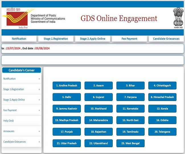This screenshot has height=154, width=185.
Task: Open Stage 1.Registration top menu tab
Action: tap(56, 39)
